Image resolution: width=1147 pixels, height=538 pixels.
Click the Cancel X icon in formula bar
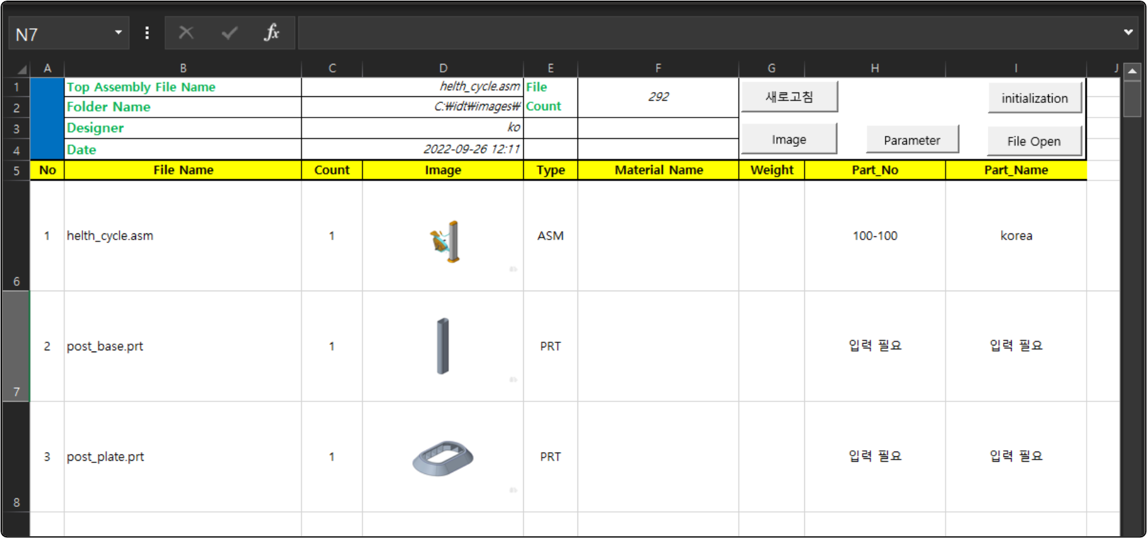186,33
